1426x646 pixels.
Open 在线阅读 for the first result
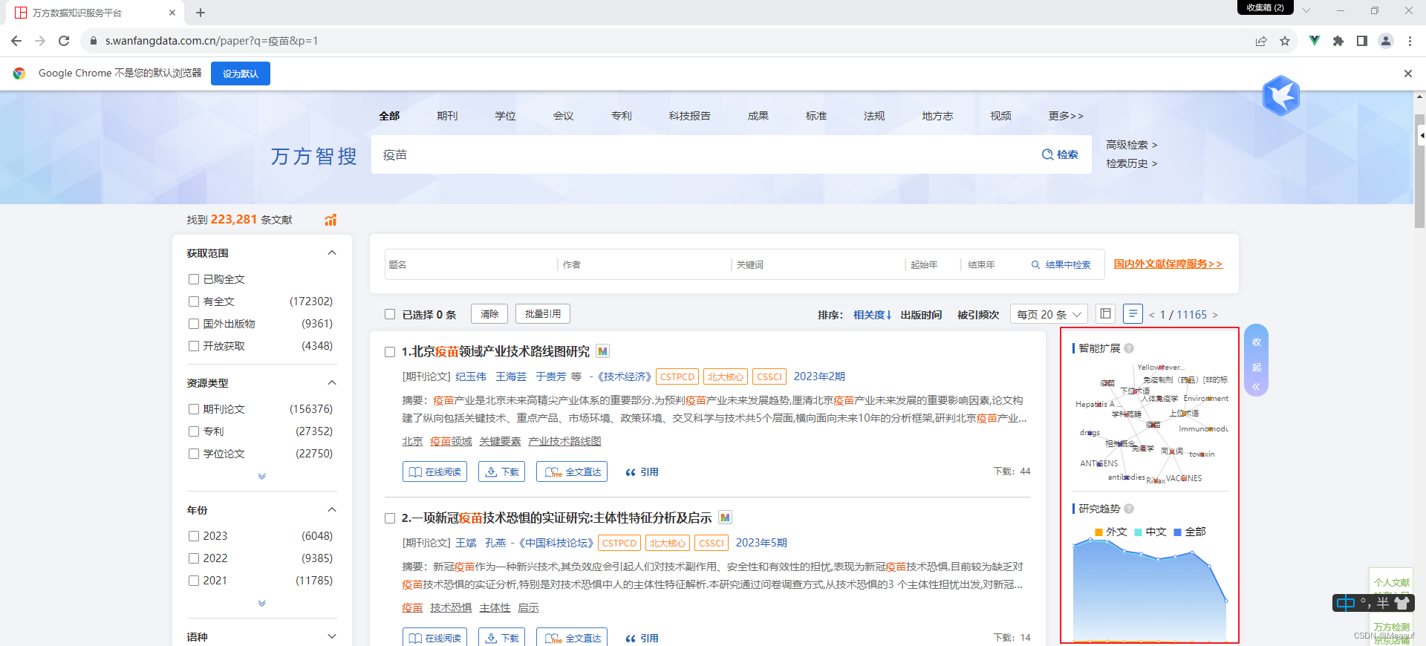pyautogui.click(x=434, y=472)
